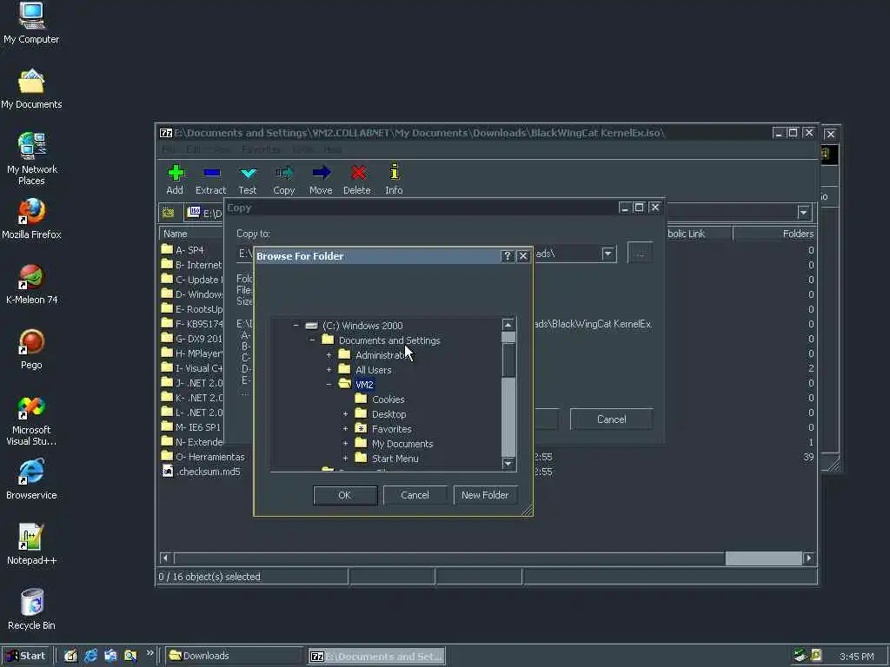The width and height of the screenshot is (890, 667).
Task: Click the up-folder icon beside address bar
Action: coord(168,214)
